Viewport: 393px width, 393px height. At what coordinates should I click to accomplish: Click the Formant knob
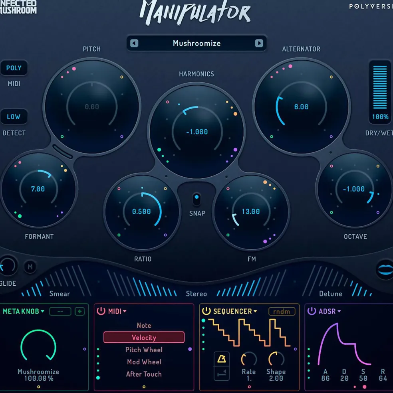pyautogui.click(x=38, y=189)
